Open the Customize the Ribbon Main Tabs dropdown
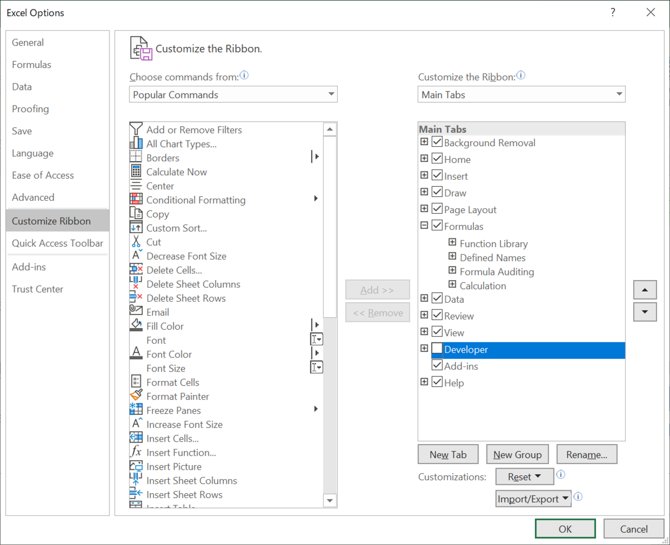The height and width of the screenshot is (545, 670). tap(521, 94)
